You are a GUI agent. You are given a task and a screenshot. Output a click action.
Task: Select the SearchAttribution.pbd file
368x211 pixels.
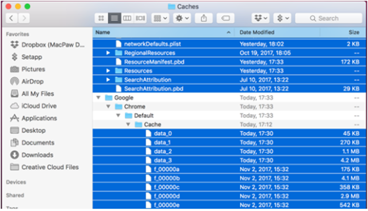229,89
